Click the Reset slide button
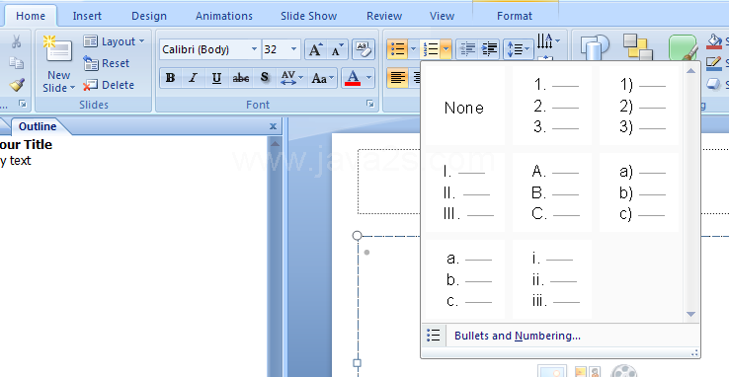 pyautogui.click(x=107, y=63)
